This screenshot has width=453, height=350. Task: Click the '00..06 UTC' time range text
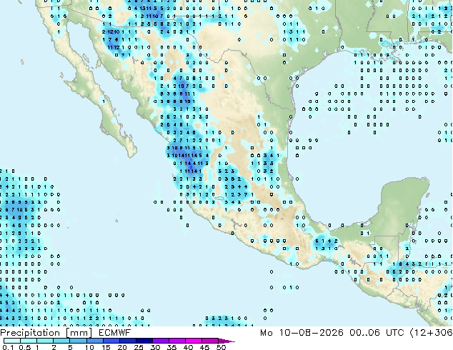point(377,333)
